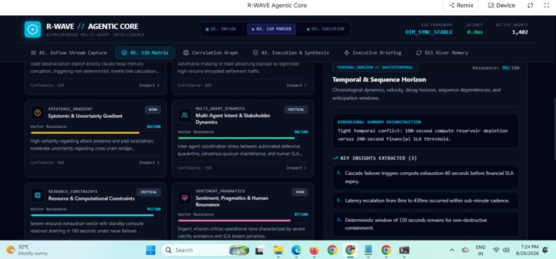Open Firefox from the taskbar
The width and height of the screenshot is (556, 259).
click(314, 251)
